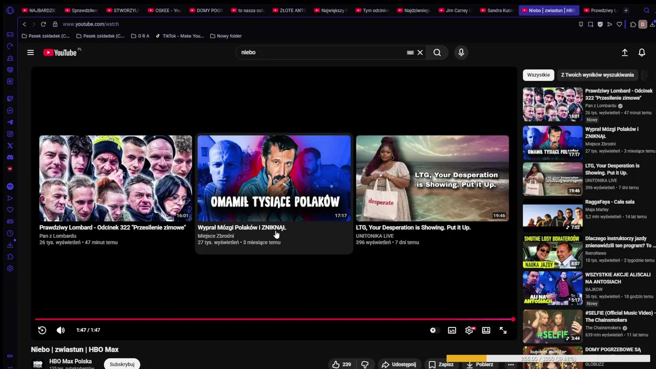
Task: Dislike the video with thumbs down
Action: click(x=365, y=364)
